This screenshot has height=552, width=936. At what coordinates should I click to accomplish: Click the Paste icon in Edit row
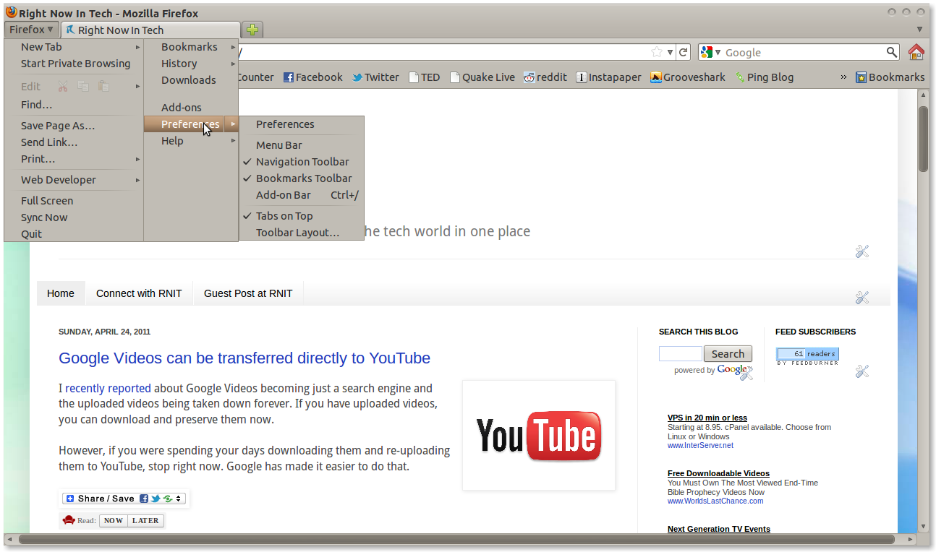(103, 86)
